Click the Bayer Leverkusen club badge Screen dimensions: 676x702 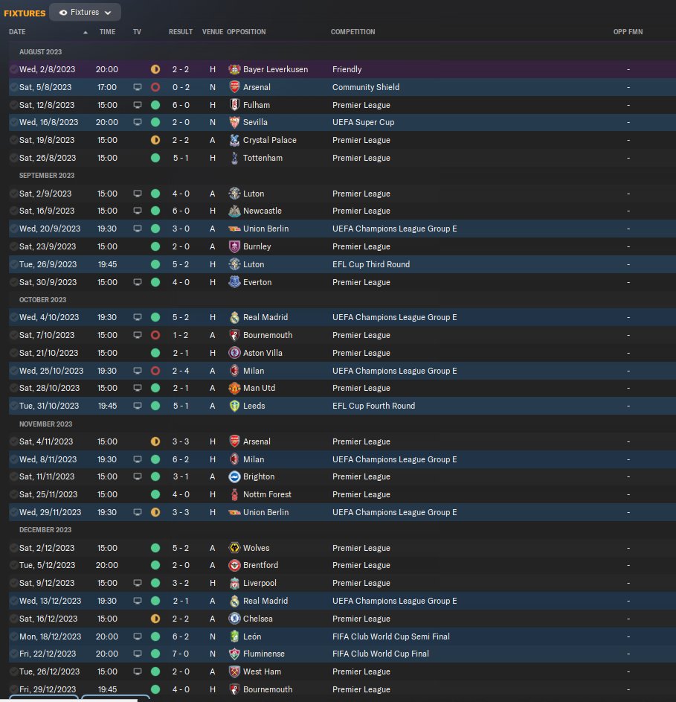pyautogui.click(x=234, y=69)
